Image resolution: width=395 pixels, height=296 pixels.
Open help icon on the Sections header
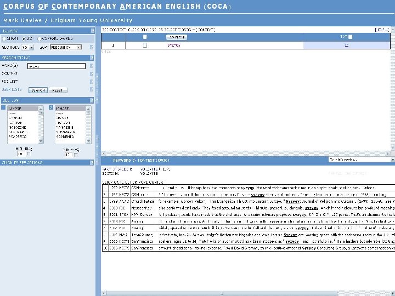pyautogui.click(x=92, y=100)
